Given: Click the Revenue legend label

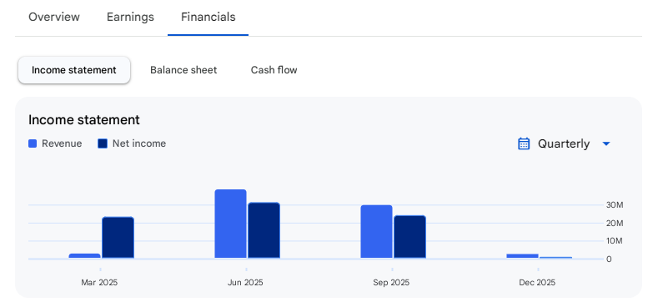Looking at the screenshot, I should tap(62, 143).
